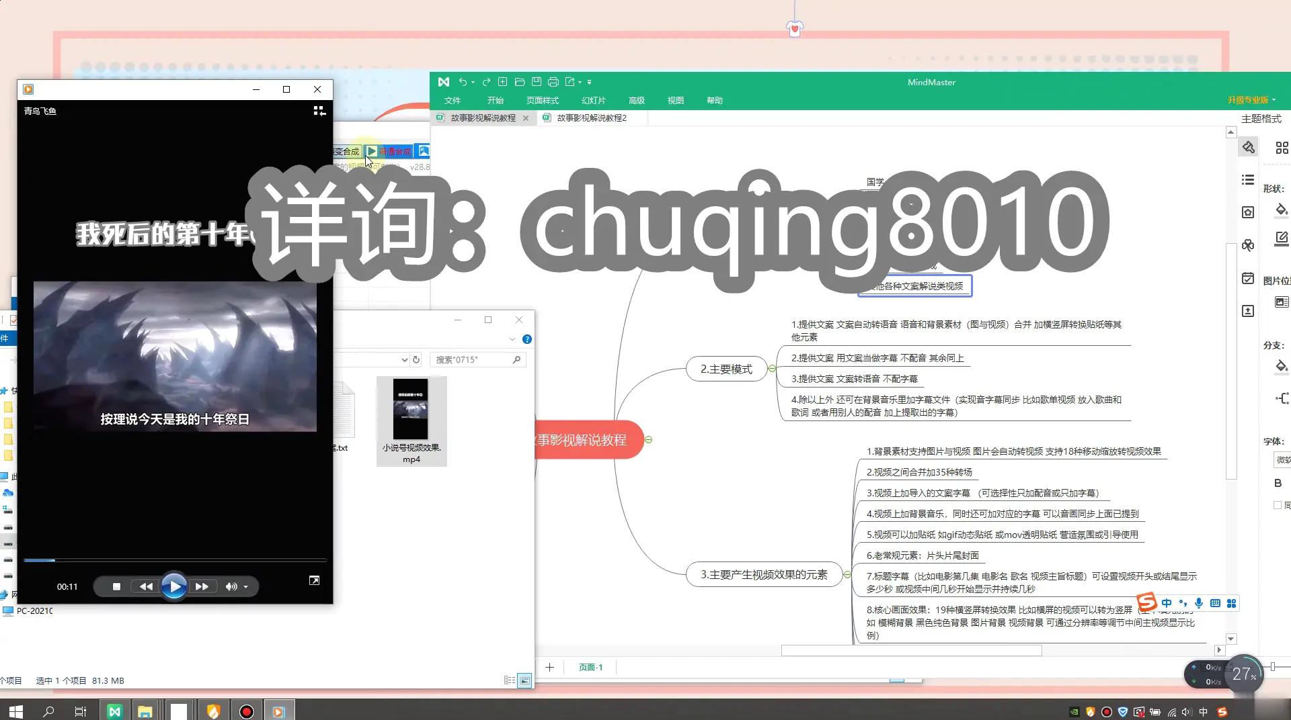The width and height of the screenshot is (1291, 720).
Task: Open the upload arrow panel icon in sidebar
Action: coord(1249,311)
